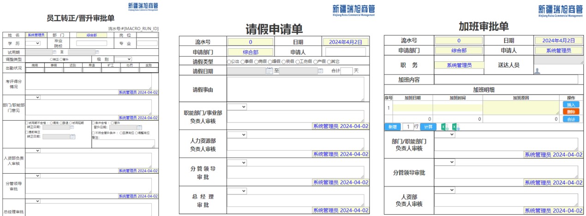
Task: Click the 新增 row button
Action: [x=392, y=127]
